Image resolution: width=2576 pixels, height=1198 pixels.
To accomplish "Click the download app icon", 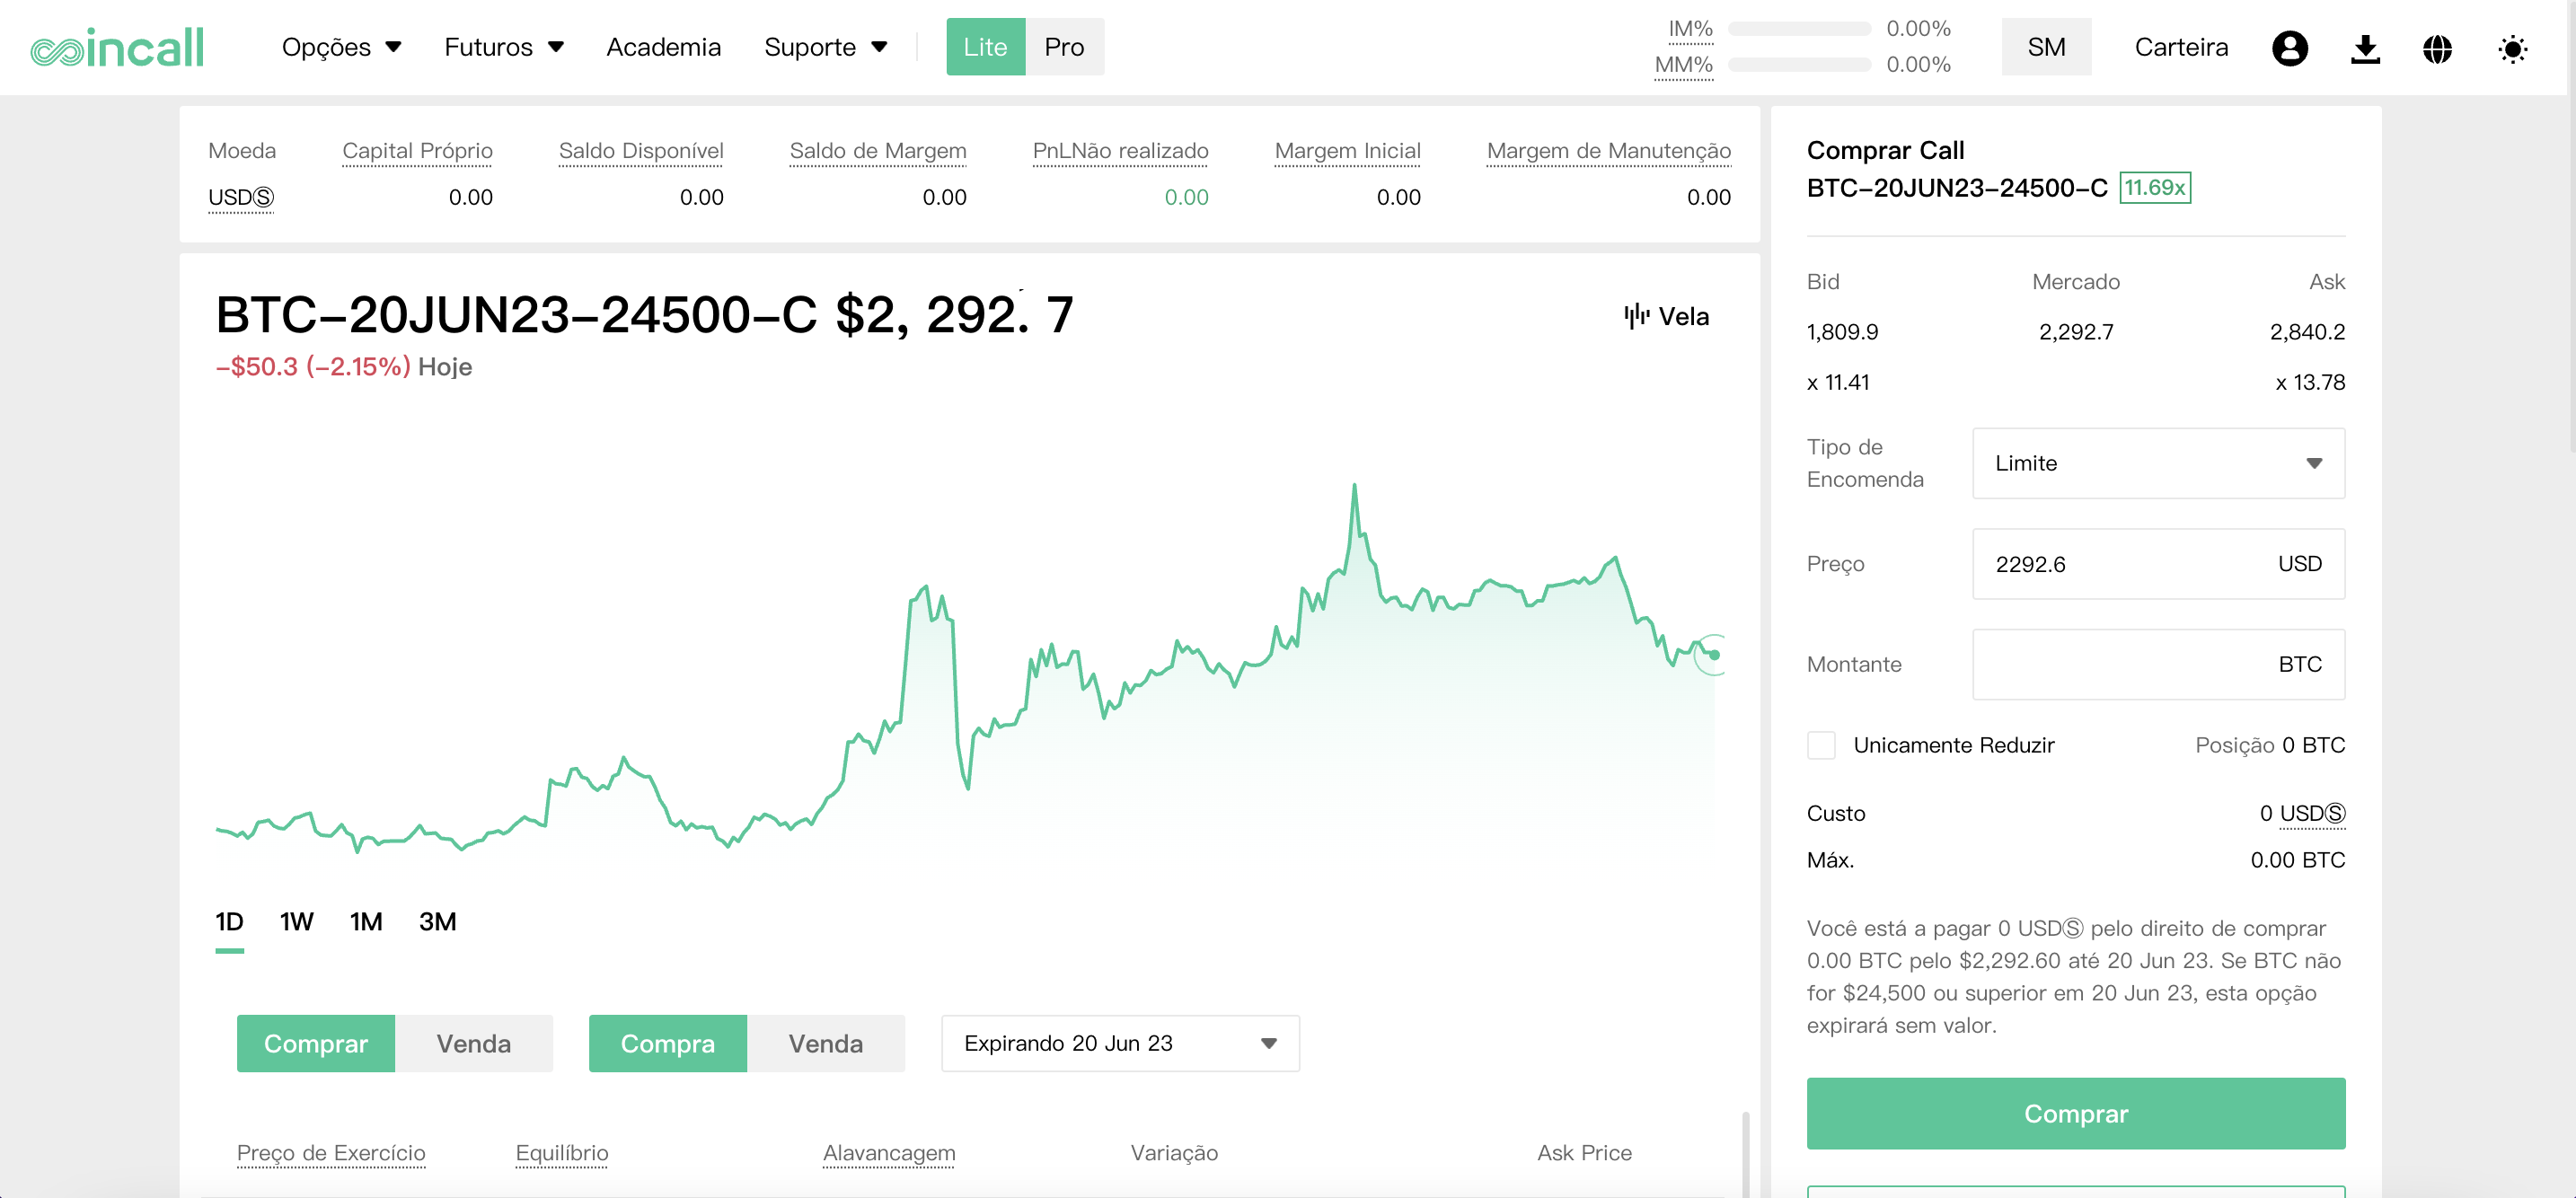I will click(2364, 48).
